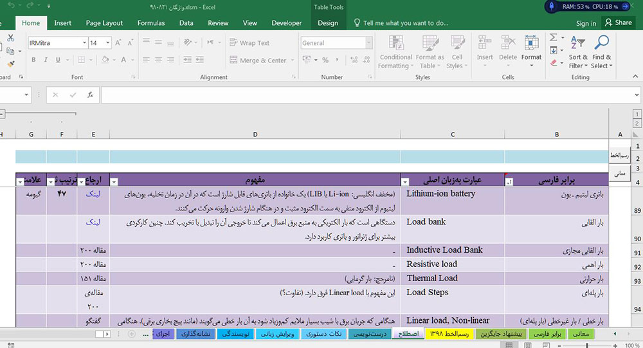Open Find & Select
643x348 pixels.
tap(602, 52)
